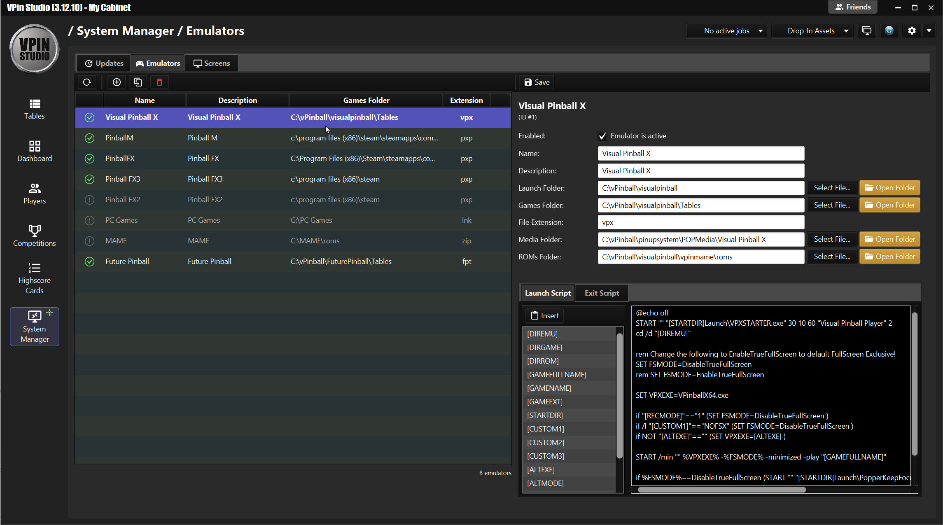This screenshot has height=525, width=943.
Task: Click the red delete emulator icon
Action: (x=159, y=82)
